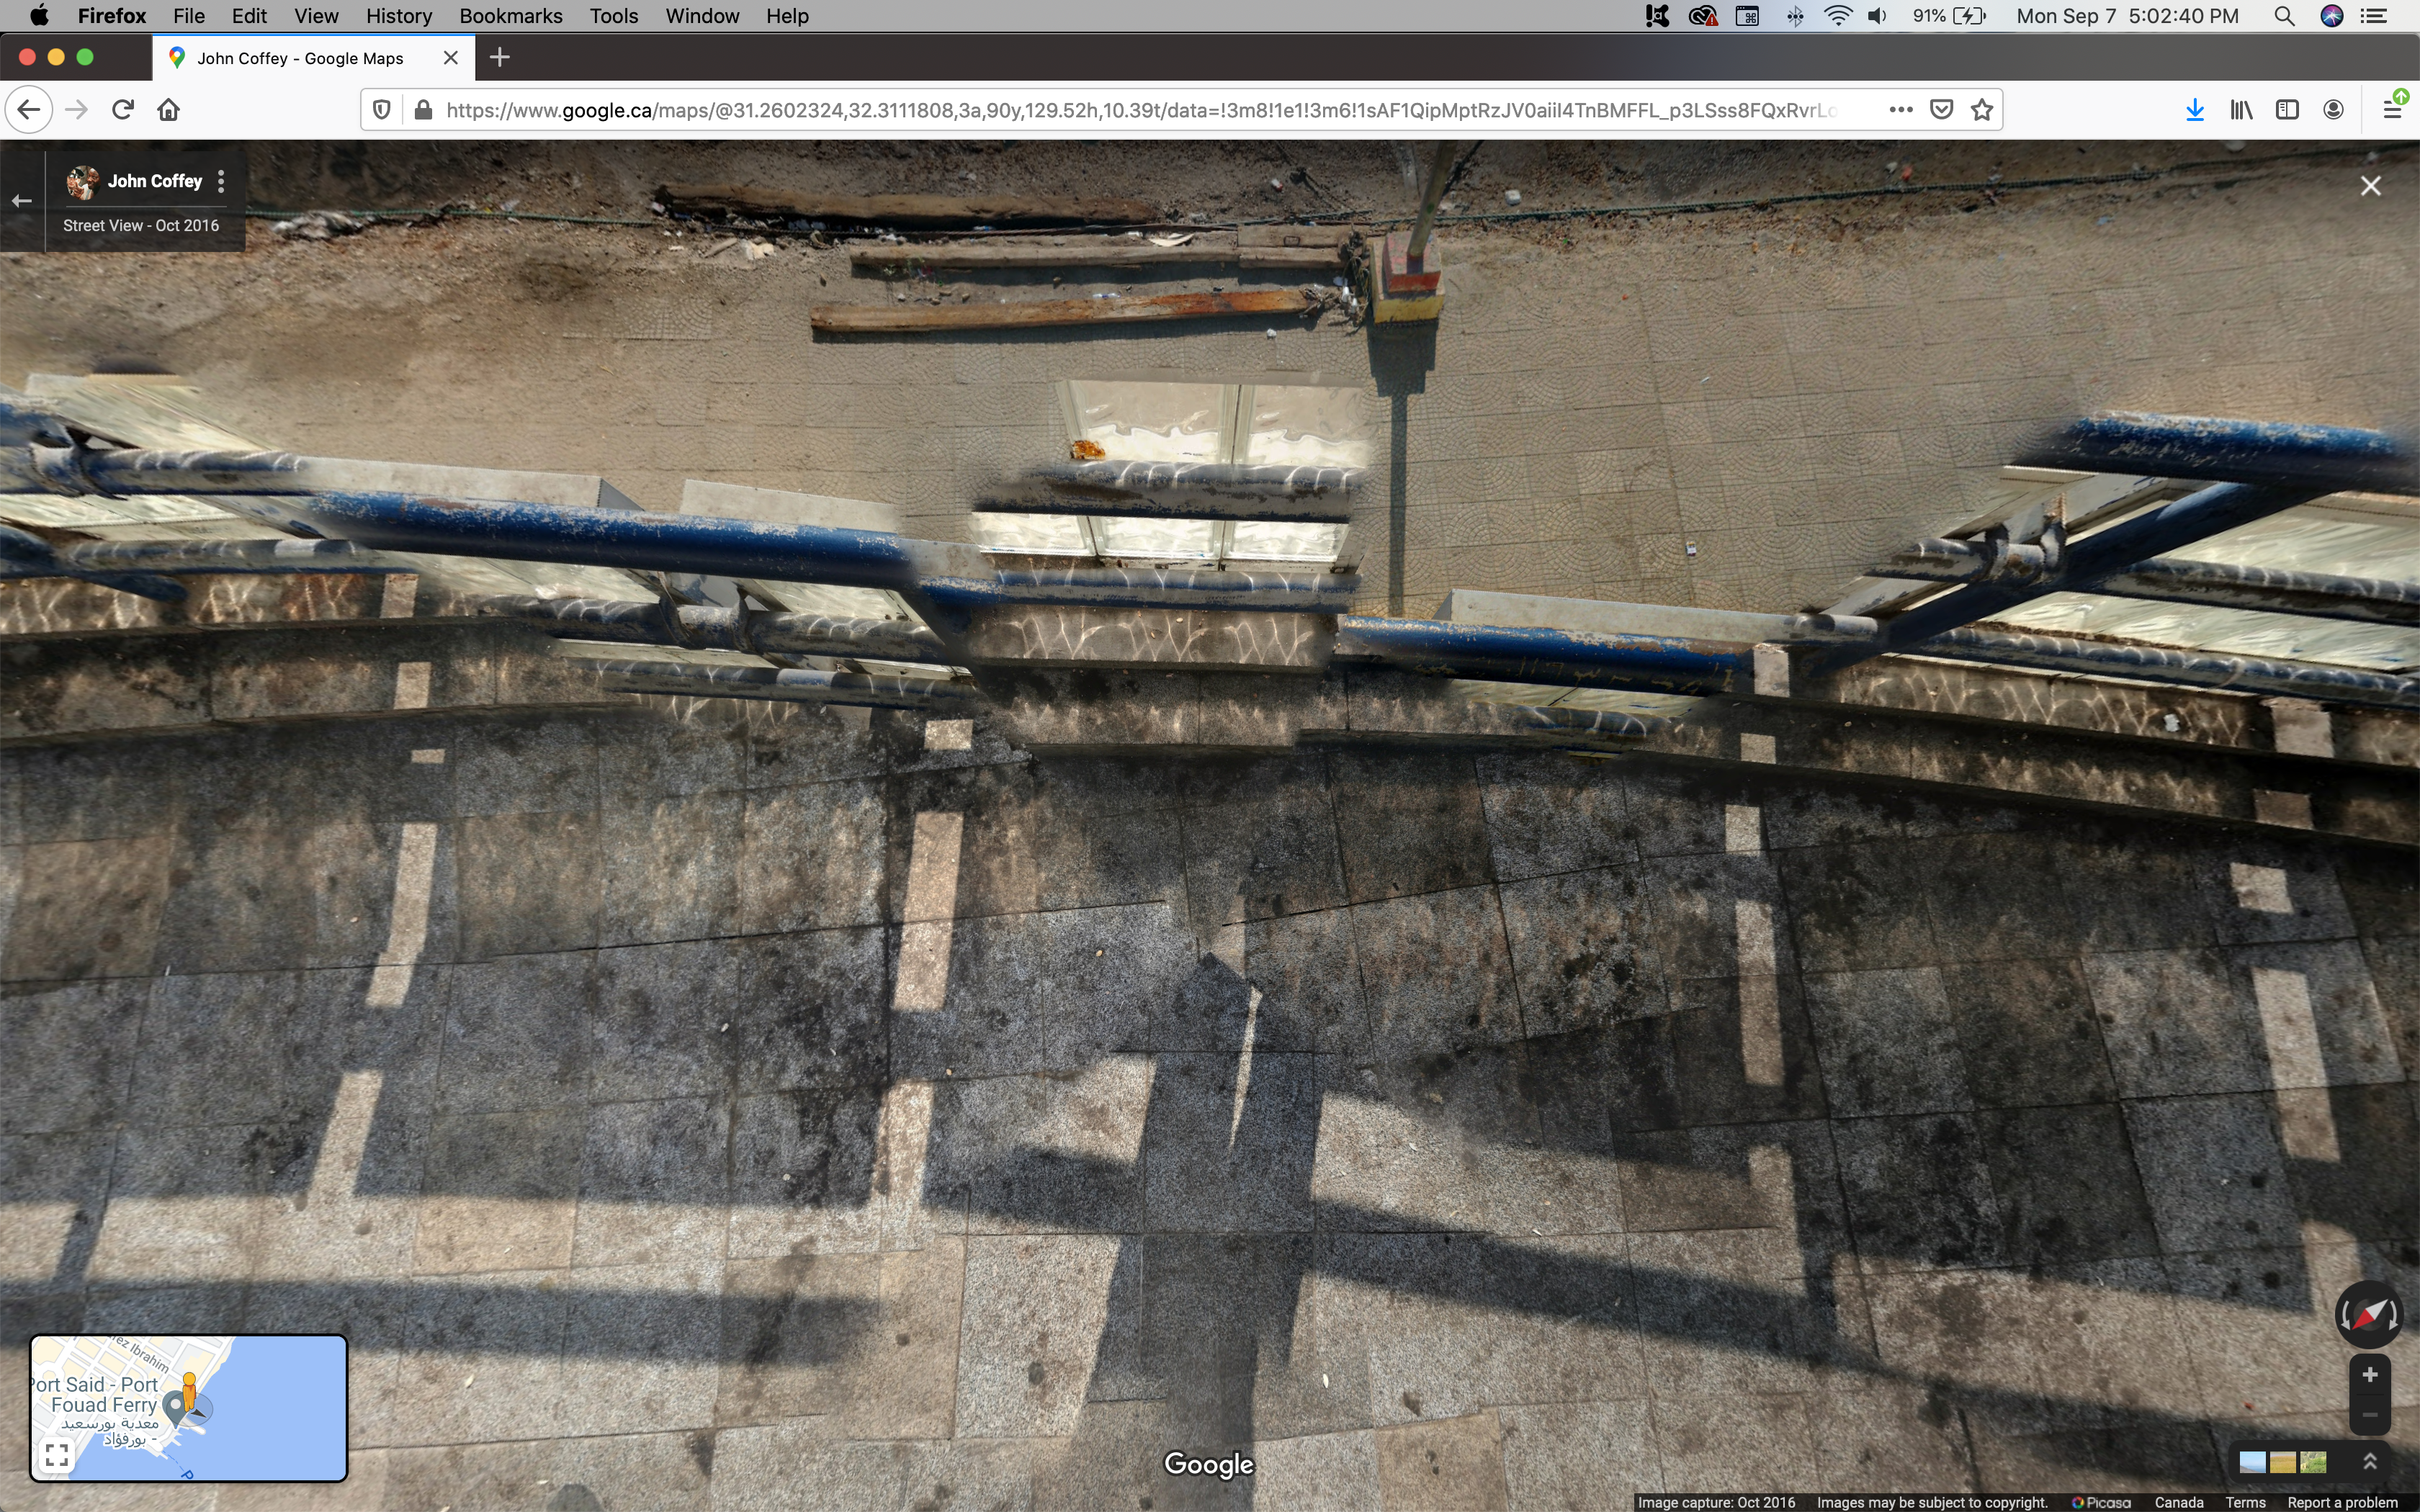
Task: Open the History menu
Action: [398, 16]
